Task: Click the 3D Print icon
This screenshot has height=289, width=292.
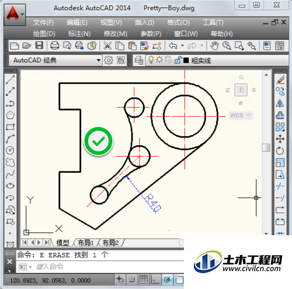Action: [92, 46]
